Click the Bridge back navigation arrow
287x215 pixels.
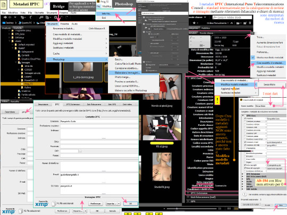click(x=5, y=18)
